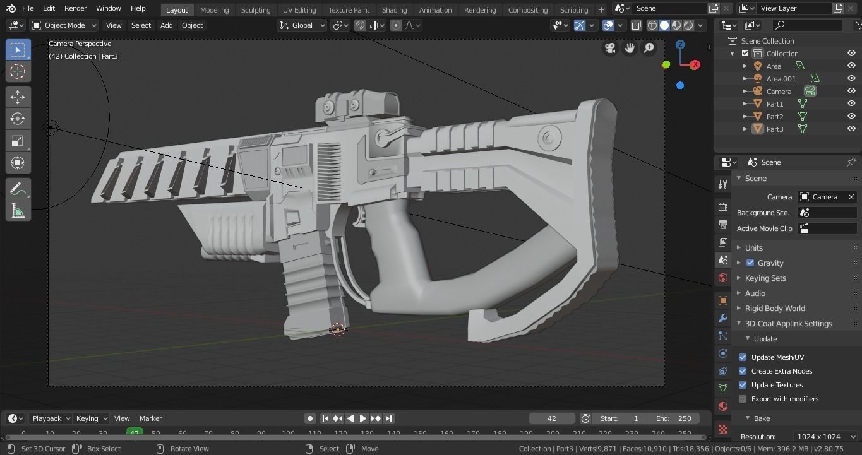
Task: Switch to the UV Editing workspace tab
Action: point(299,9)
